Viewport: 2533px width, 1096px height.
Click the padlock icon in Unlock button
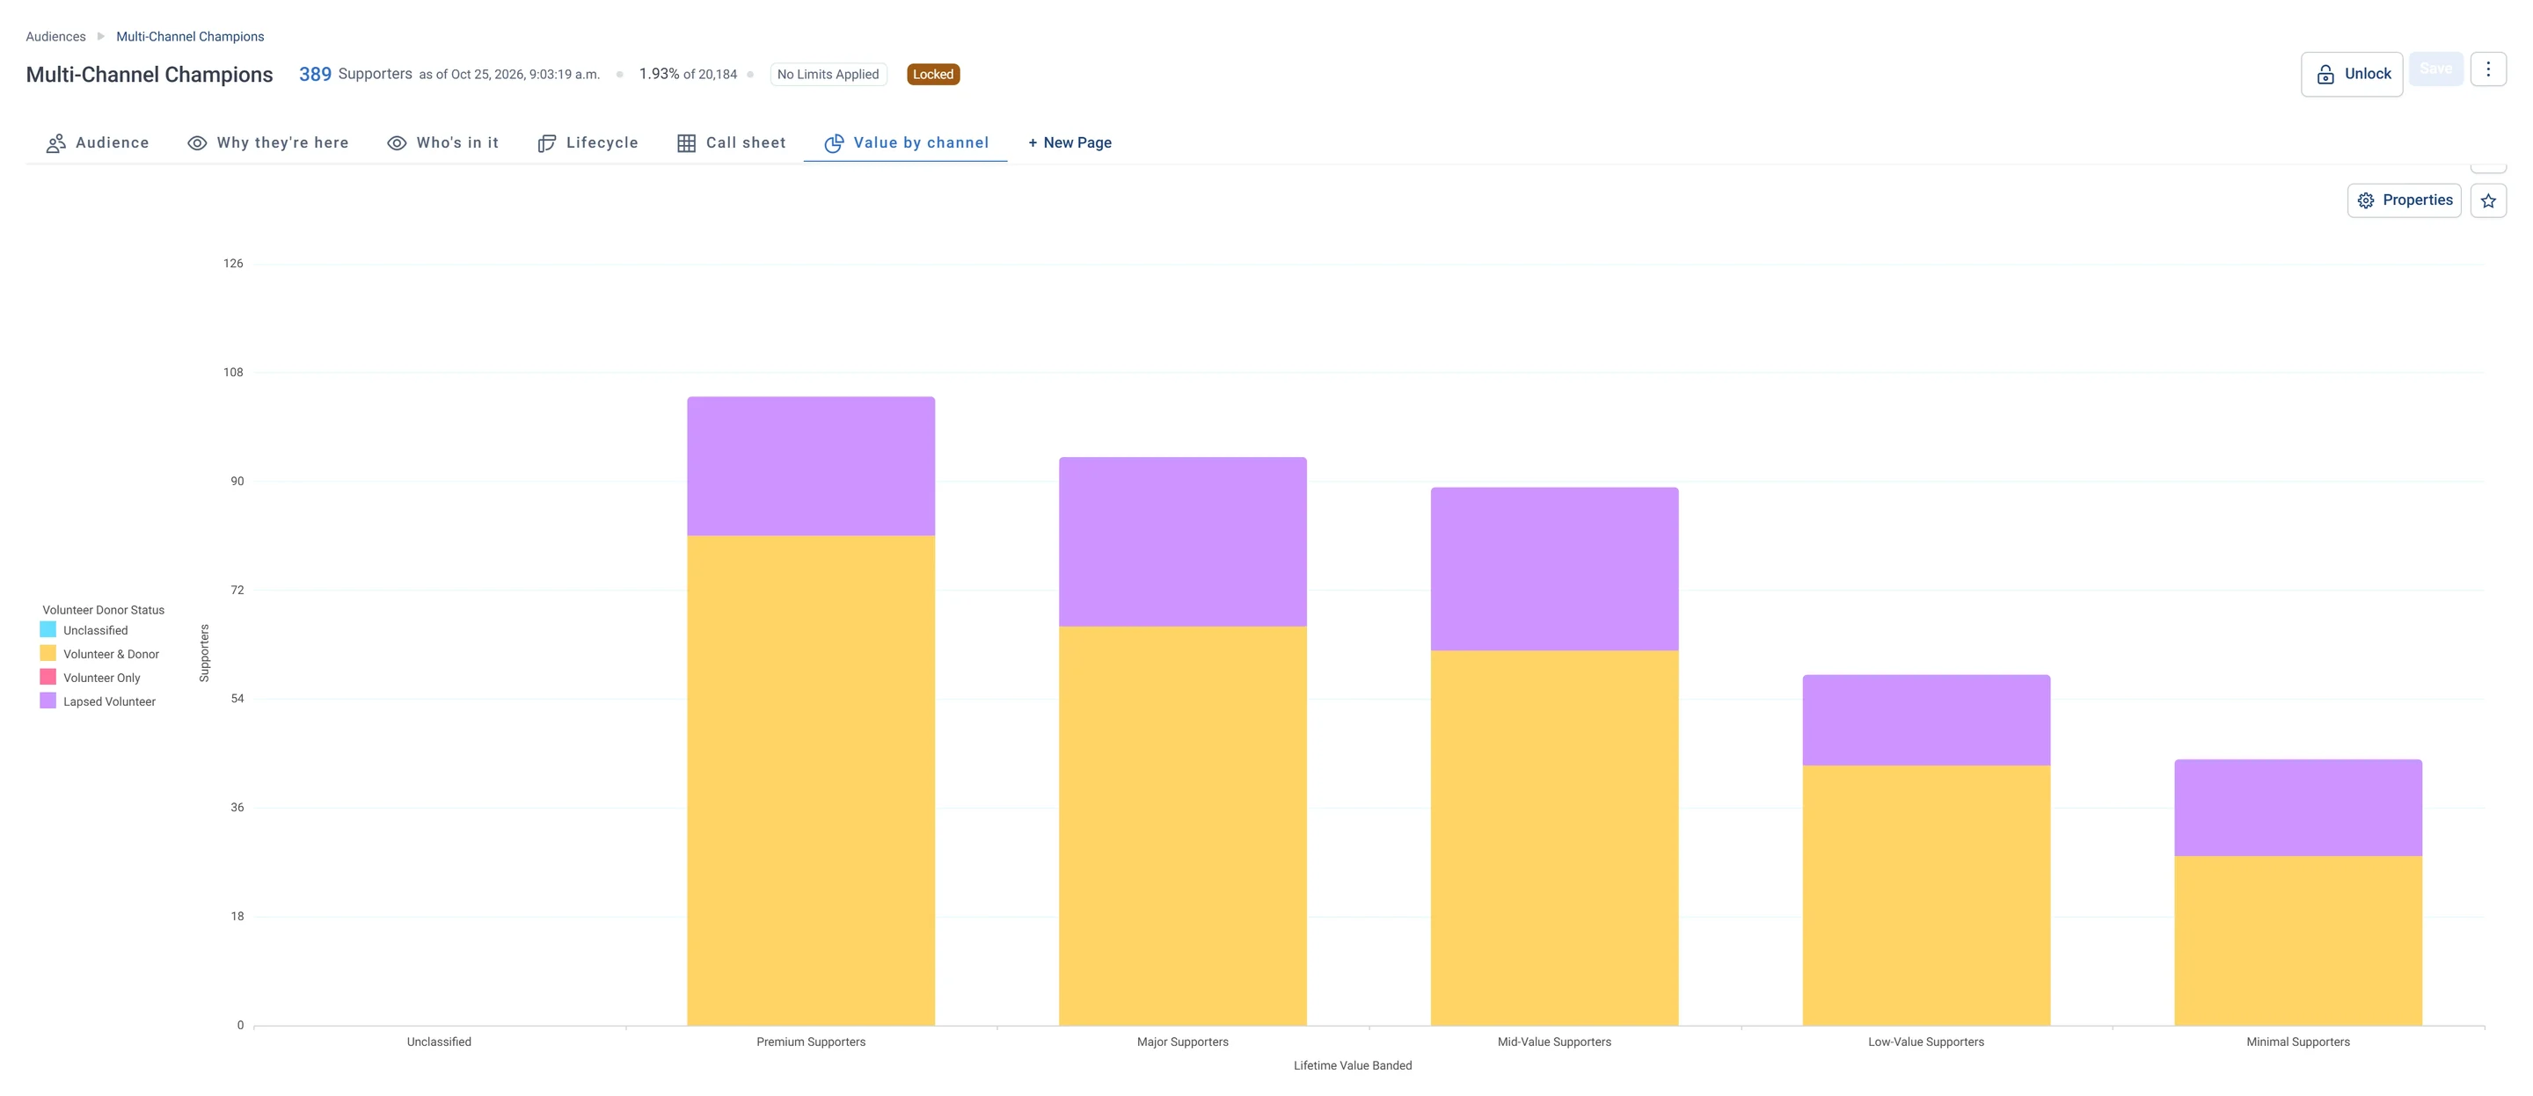coord(2325,75)
